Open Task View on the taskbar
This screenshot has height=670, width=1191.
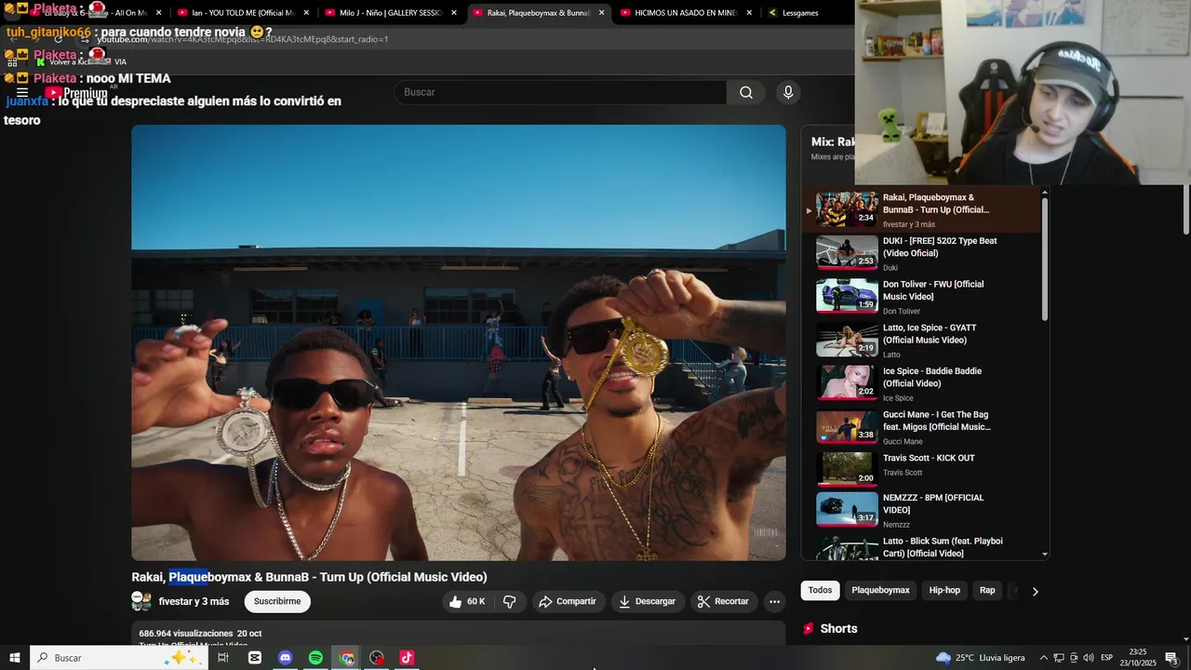point(223,658)
